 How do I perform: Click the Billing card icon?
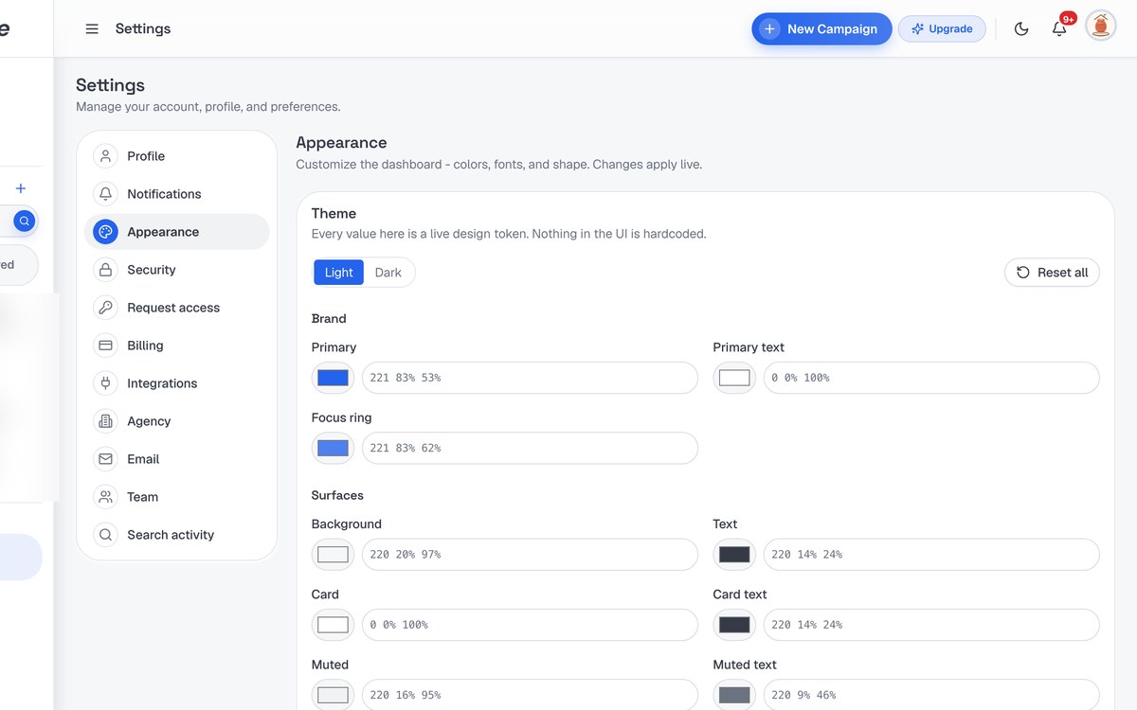(105, 346)
